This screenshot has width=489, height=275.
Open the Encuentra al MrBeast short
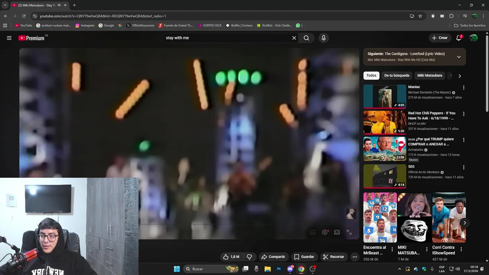point(380,218)
